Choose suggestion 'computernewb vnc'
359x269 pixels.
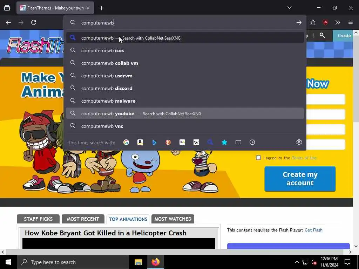pos(185,126)
